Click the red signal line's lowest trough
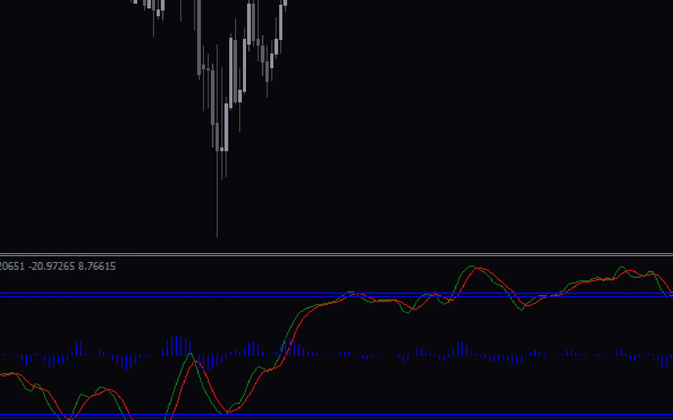 tap(68, 418)
